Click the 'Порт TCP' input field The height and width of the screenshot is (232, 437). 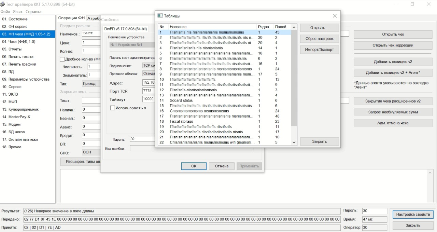point(149,91)
